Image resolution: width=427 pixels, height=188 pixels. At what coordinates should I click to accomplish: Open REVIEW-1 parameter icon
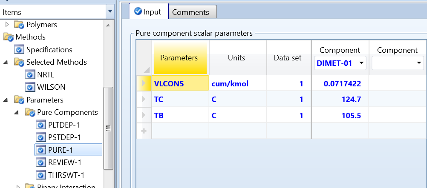click(x=40, y=162)
